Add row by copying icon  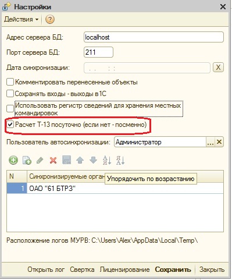tap(27, 160)
